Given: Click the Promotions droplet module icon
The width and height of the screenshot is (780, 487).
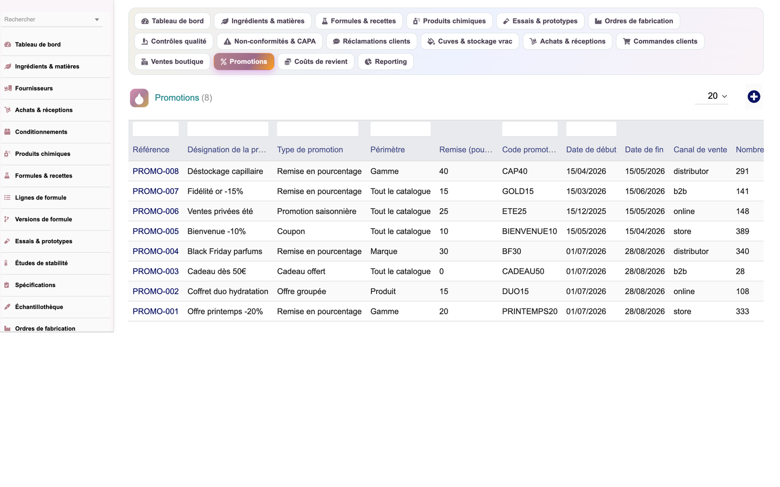Looking at the screenshot, I should point(139,98).
